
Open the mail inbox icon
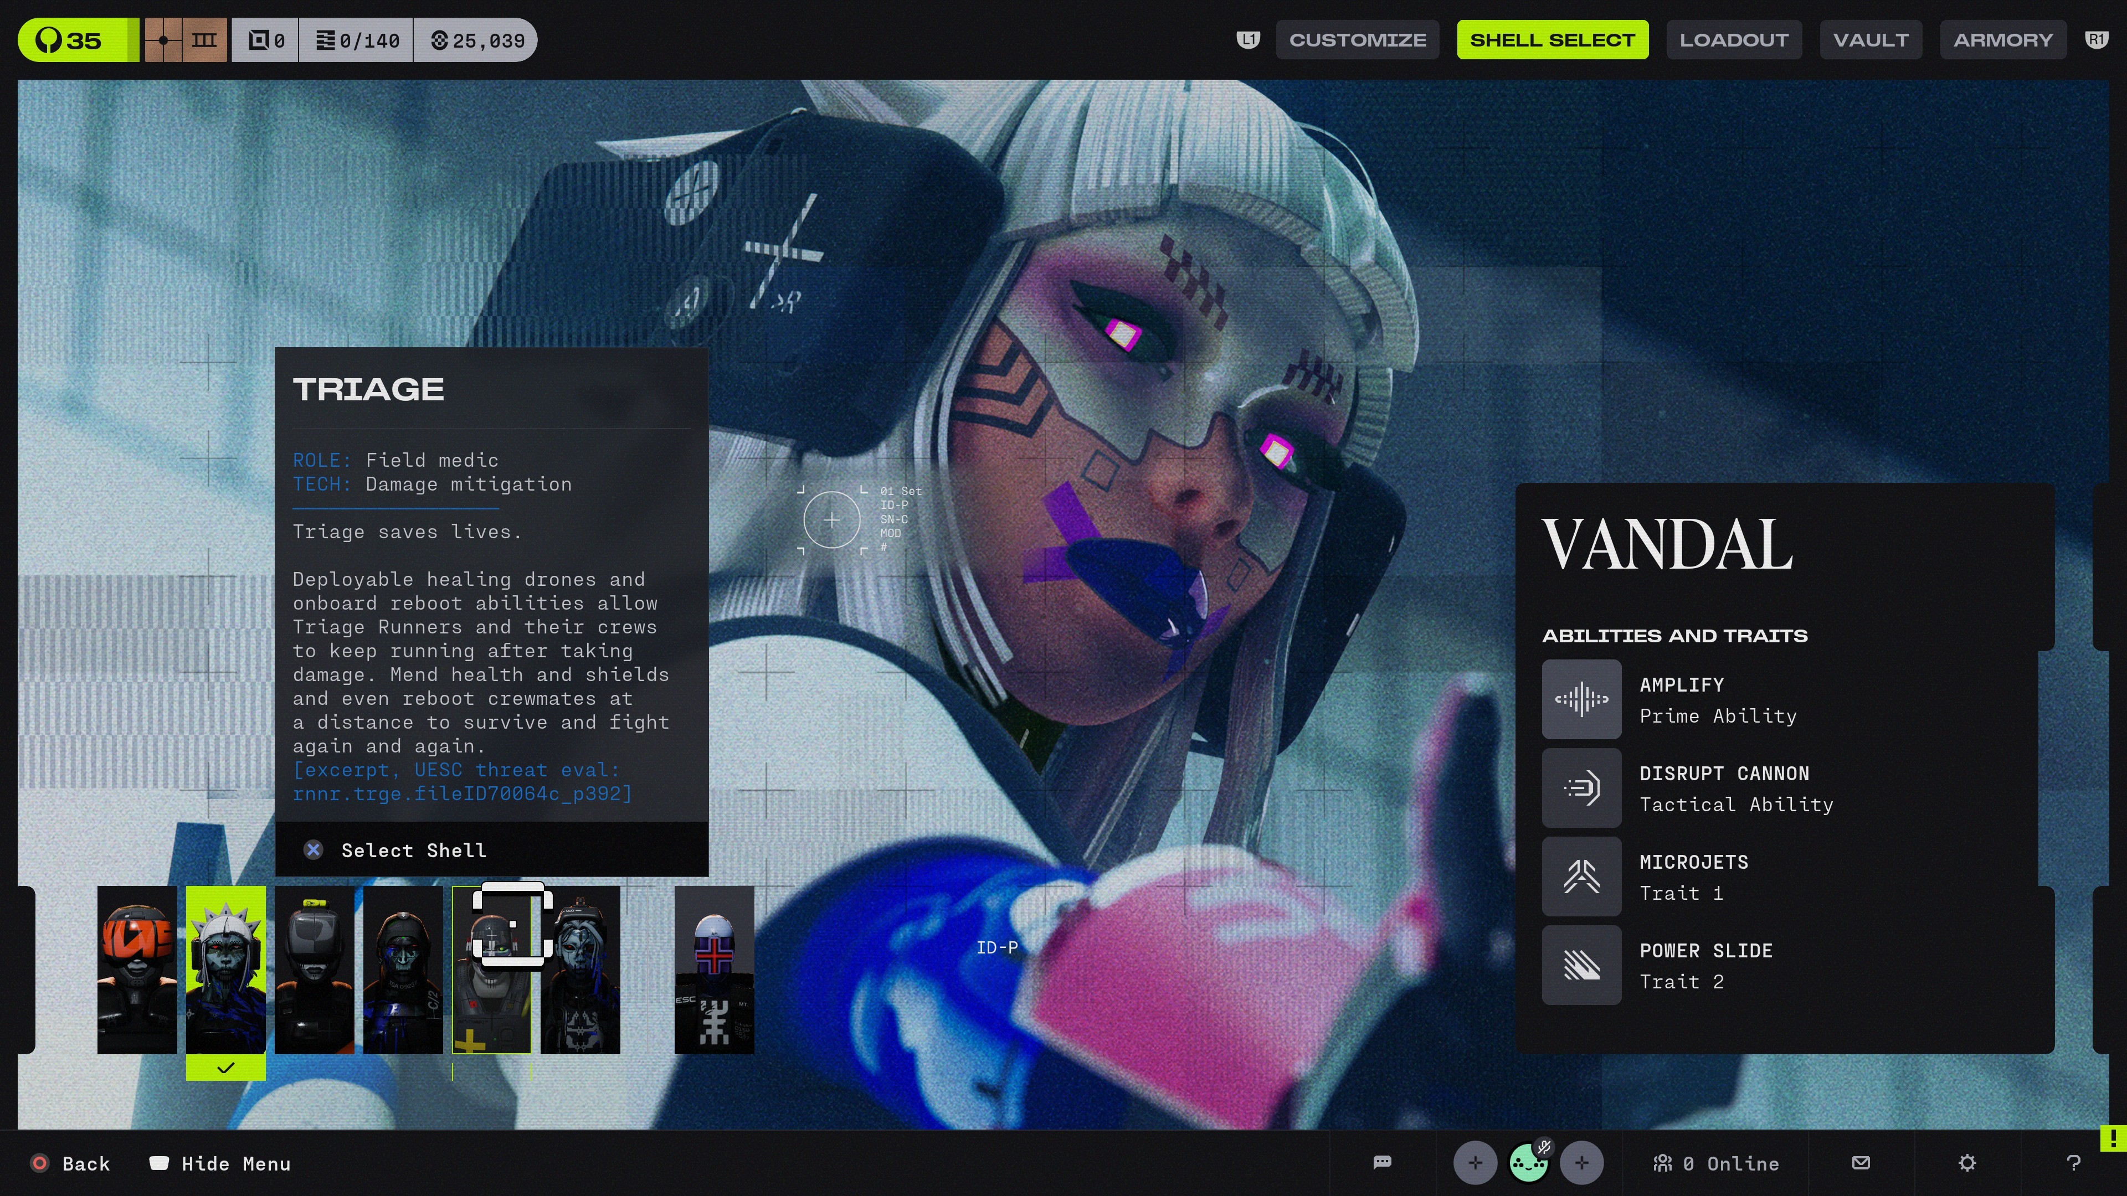coord(1861,1163)
